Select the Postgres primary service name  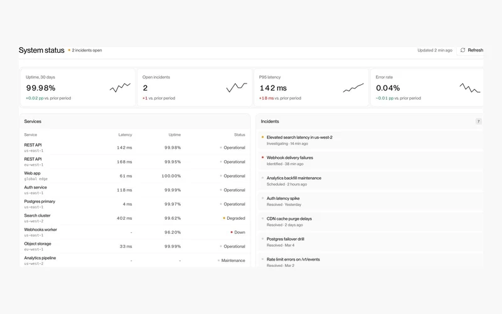pyautogui.click(x=40, y=201)
